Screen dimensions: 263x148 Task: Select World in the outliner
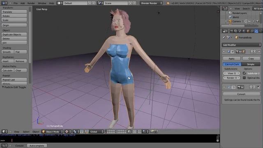coord(235,17)
